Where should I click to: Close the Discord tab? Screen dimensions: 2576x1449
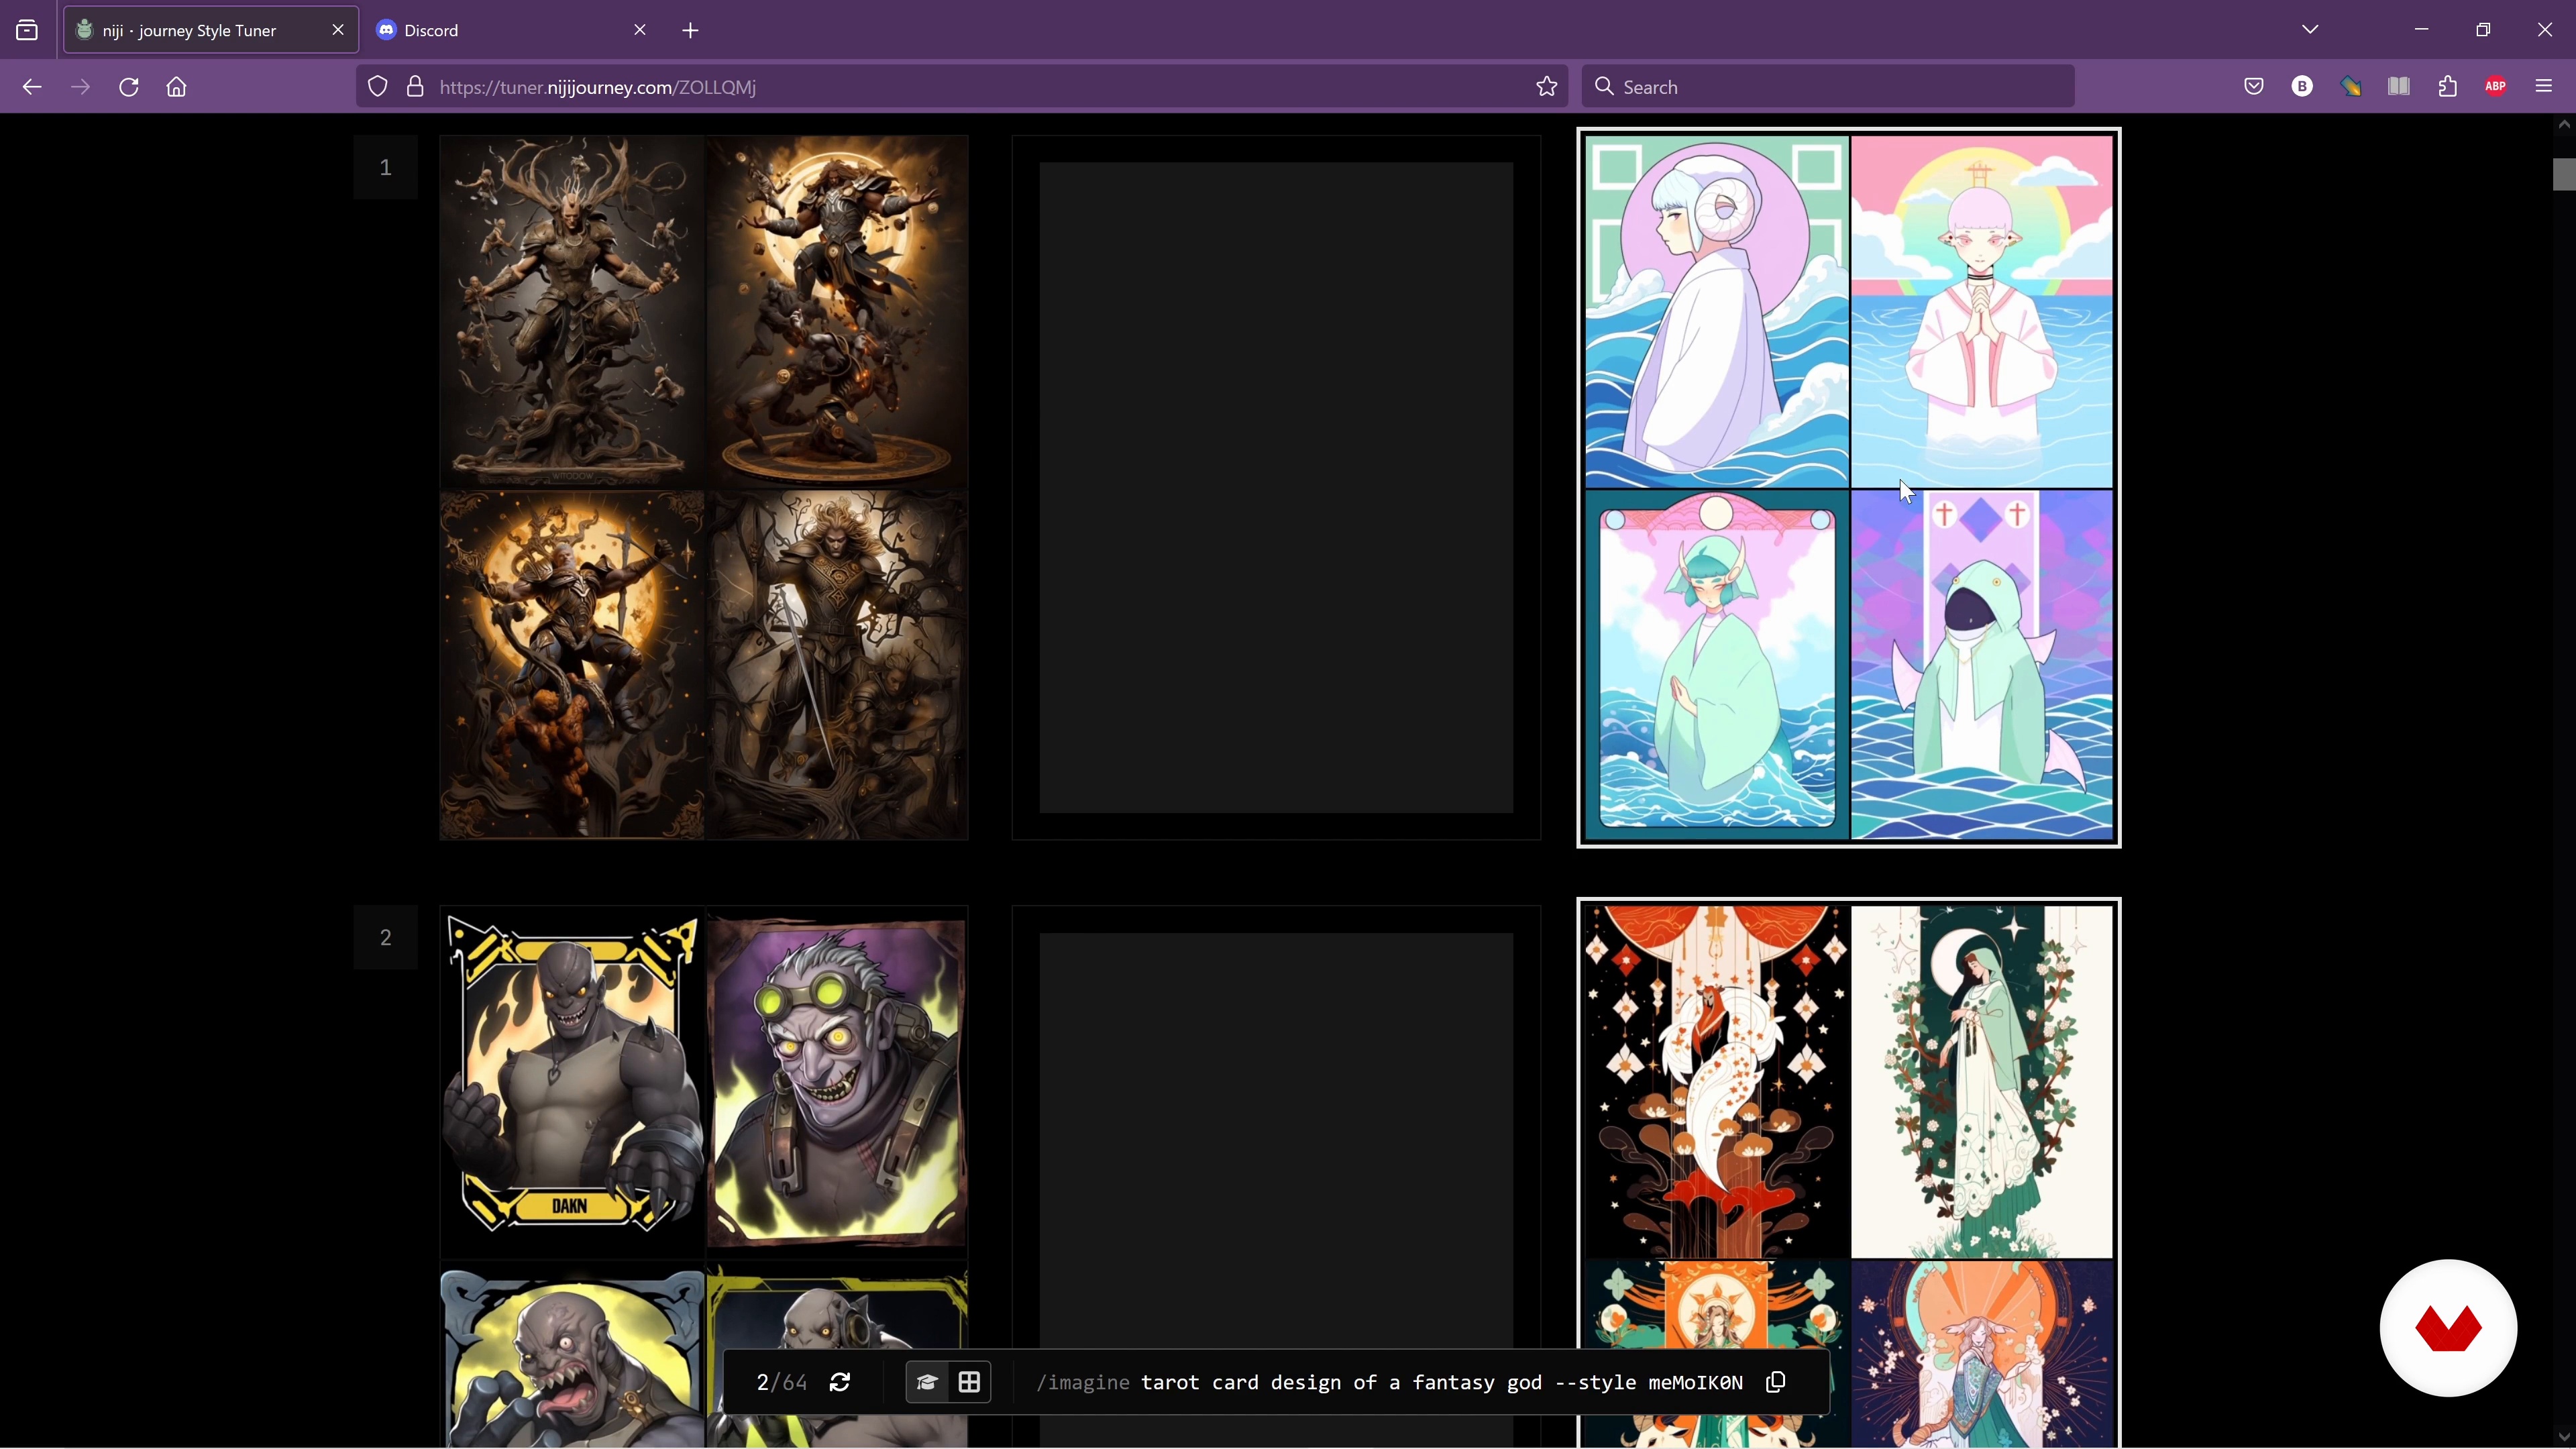[x=640, y=30]
